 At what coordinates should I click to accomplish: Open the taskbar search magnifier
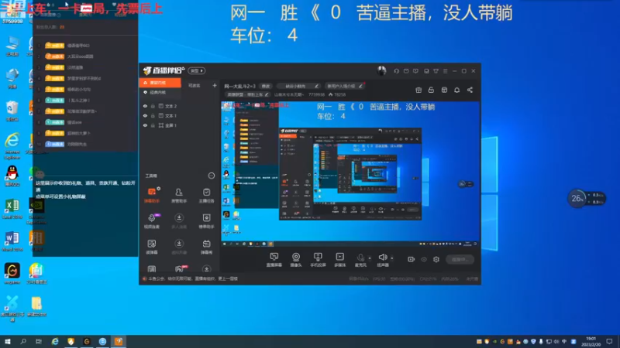tap(23, 341)
